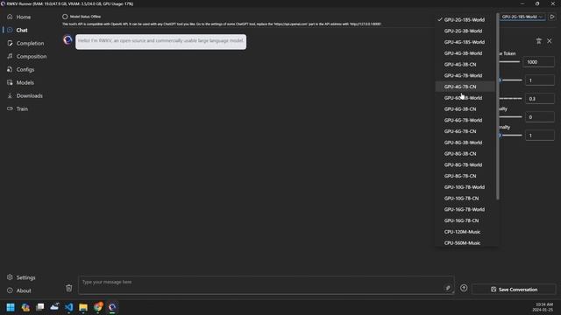Choose GPU-4G-3B-World config
Image resolution: width=561 pixels, height=315 pixels.
coord(465,53)
